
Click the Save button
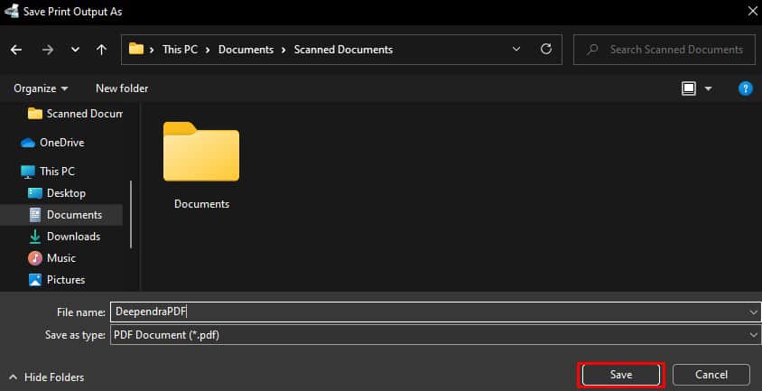[620, 375]
